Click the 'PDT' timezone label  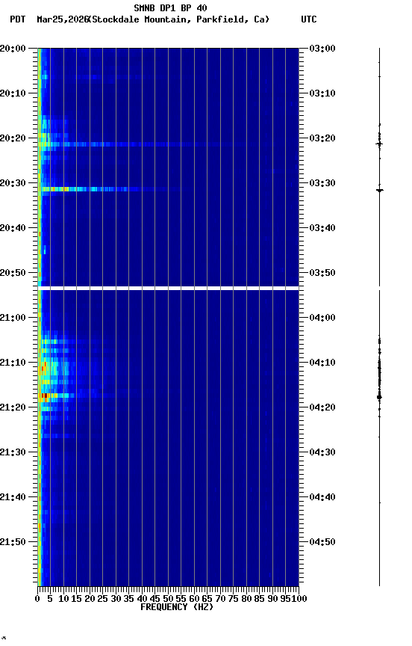tap(18, 19)
